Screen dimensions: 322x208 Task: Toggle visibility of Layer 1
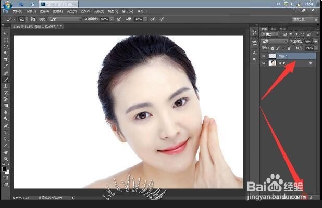tap(264, 56)
